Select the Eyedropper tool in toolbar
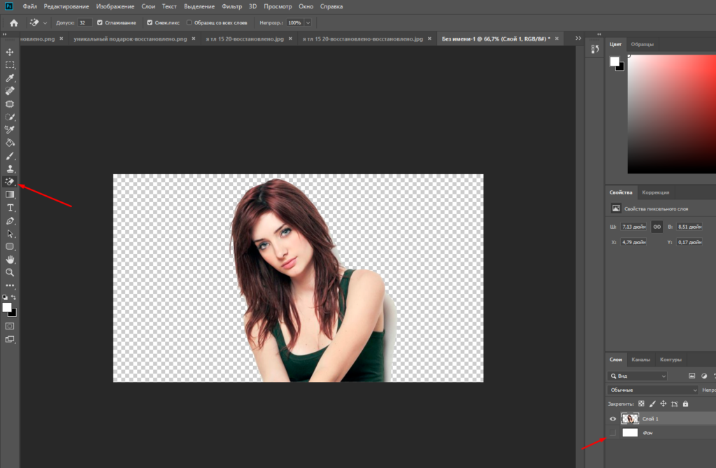The height and width of the screenshot is (468, 716). (10, 78)
